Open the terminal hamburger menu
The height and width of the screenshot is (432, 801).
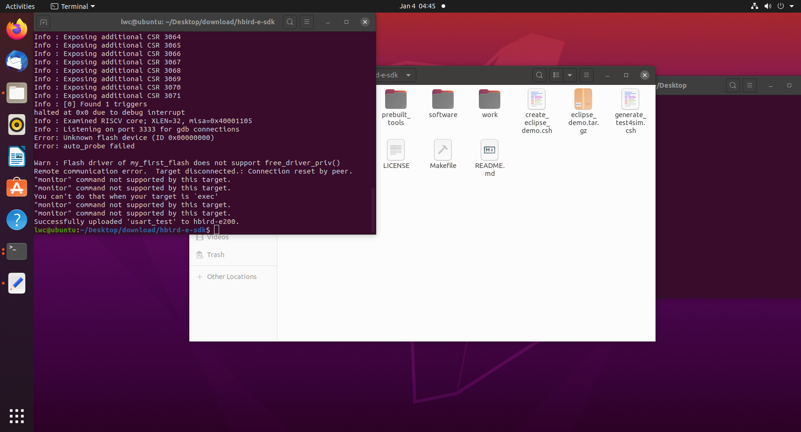(307, 22)
